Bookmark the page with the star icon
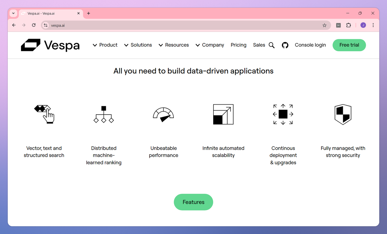Screen dimensions: 387x234 [324, 25]
